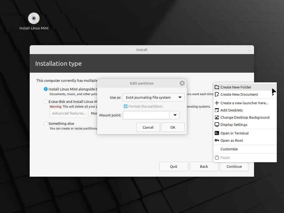
Task: Select Erase disk and install Linux Mint option
Action: tap(46, 102)
